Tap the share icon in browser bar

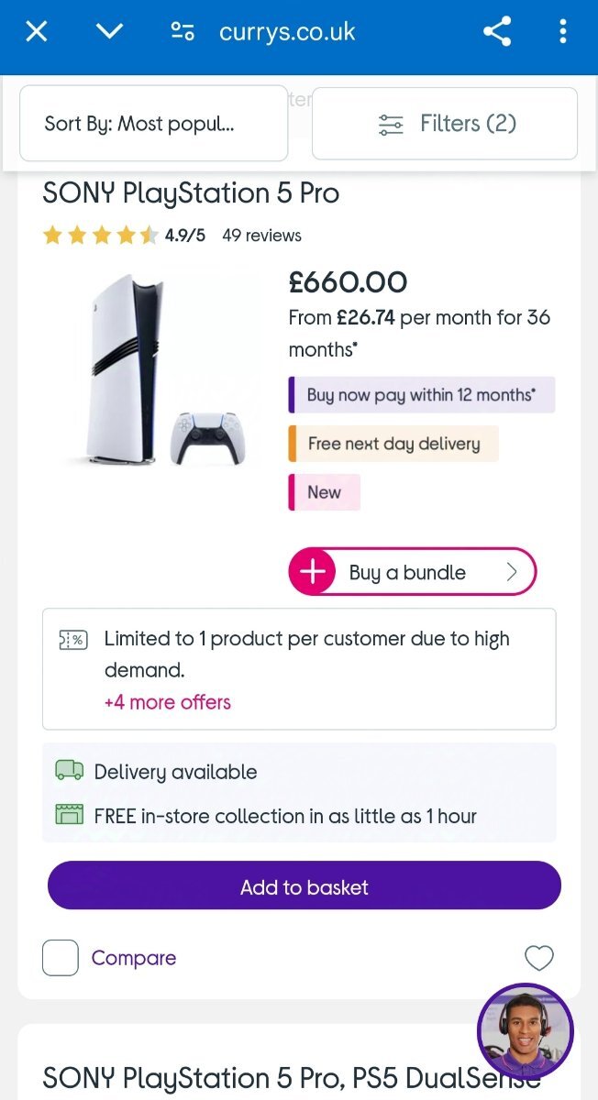[x=496, y=32]
